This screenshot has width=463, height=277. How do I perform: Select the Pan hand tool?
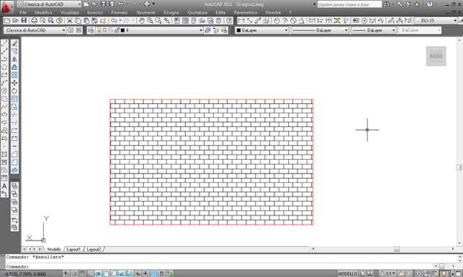[142, 21]
